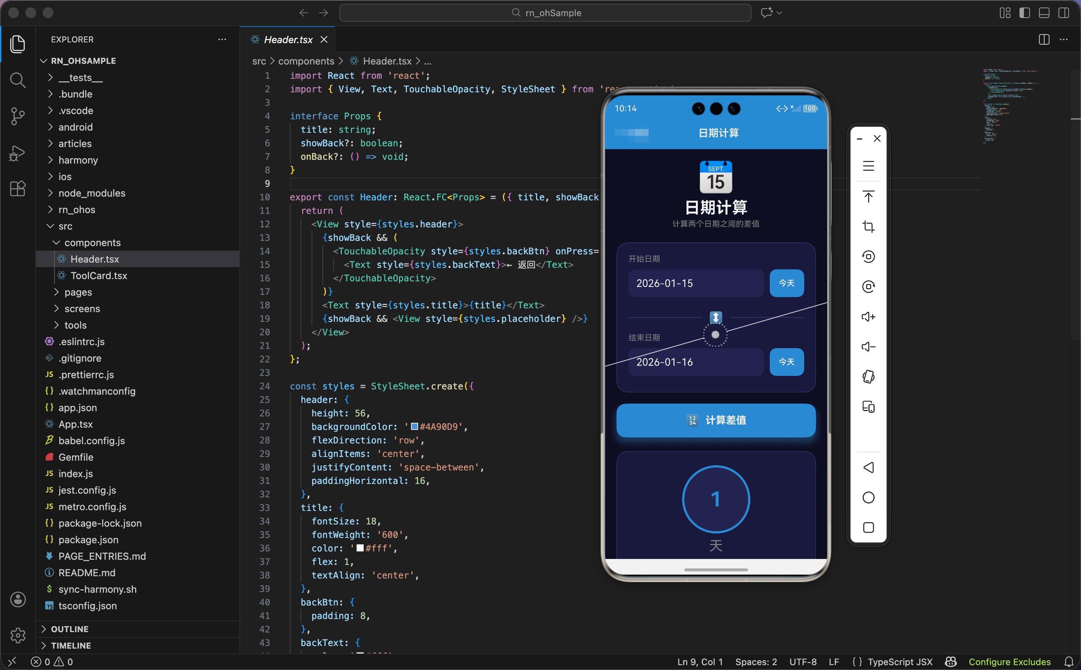
Task: Open the Search view in activity bar
Action: 17,80
